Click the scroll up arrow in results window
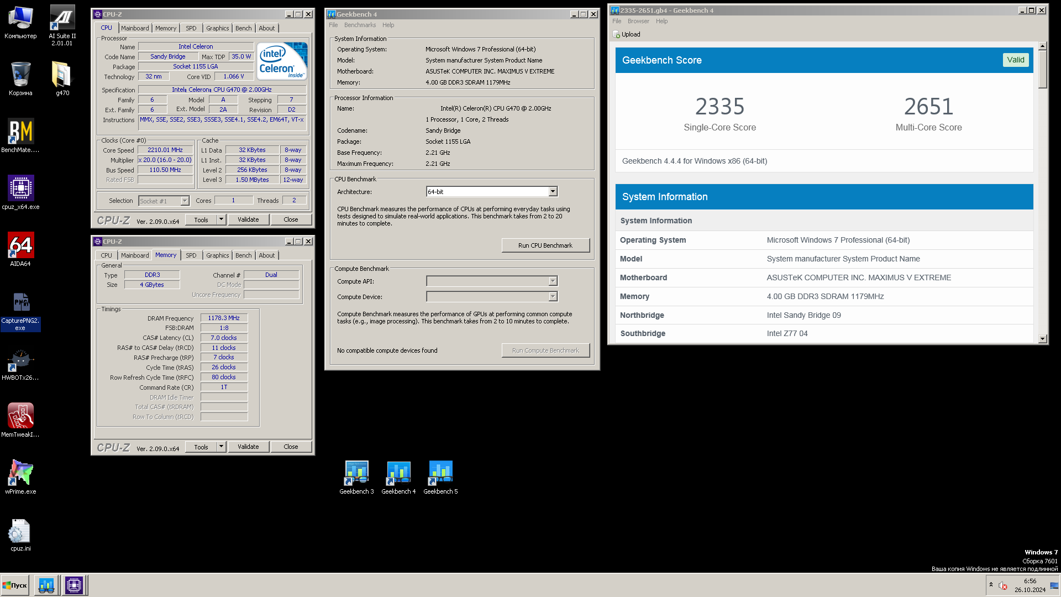Screen dimensions: 1061x597 pyautogui.click(x=1042, y=46)
